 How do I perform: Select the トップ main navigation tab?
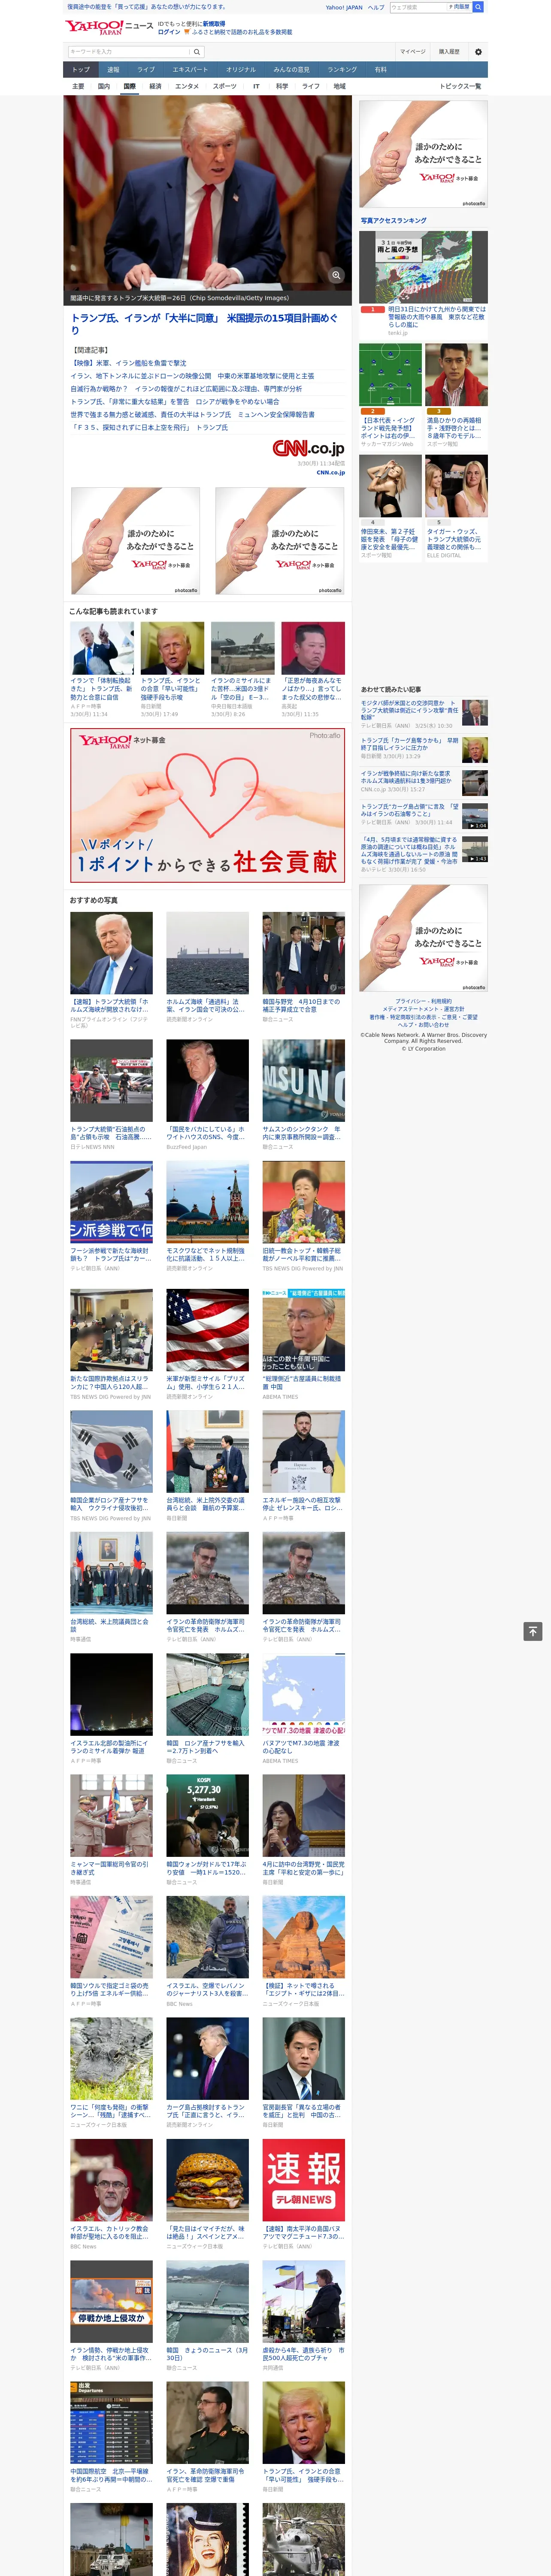pos(81,70)
